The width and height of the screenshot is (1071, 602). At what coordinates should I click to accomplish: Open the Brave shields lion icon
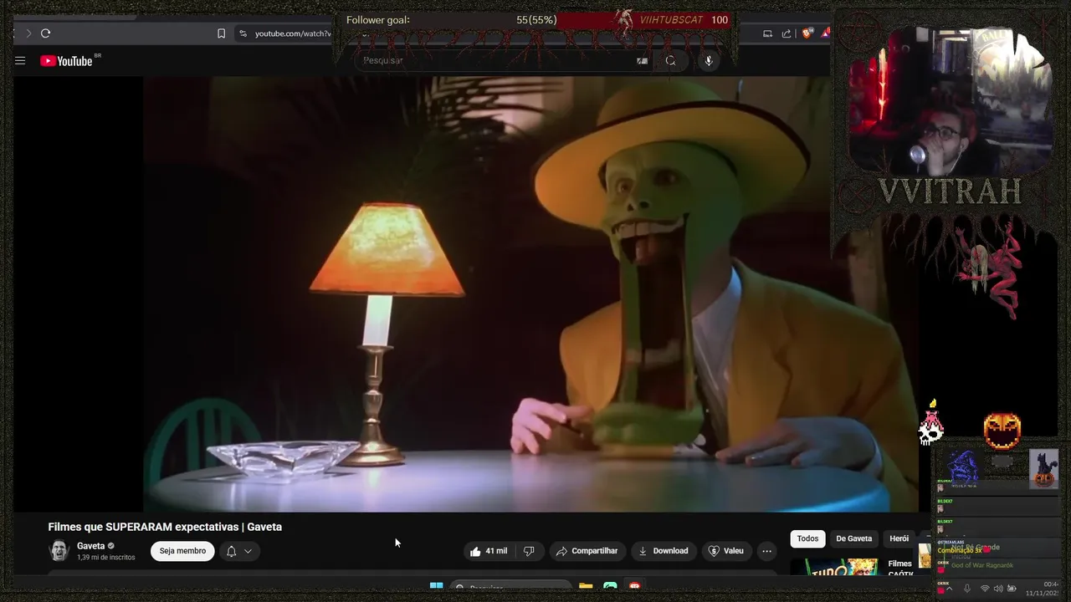click(x=807, y=33)
